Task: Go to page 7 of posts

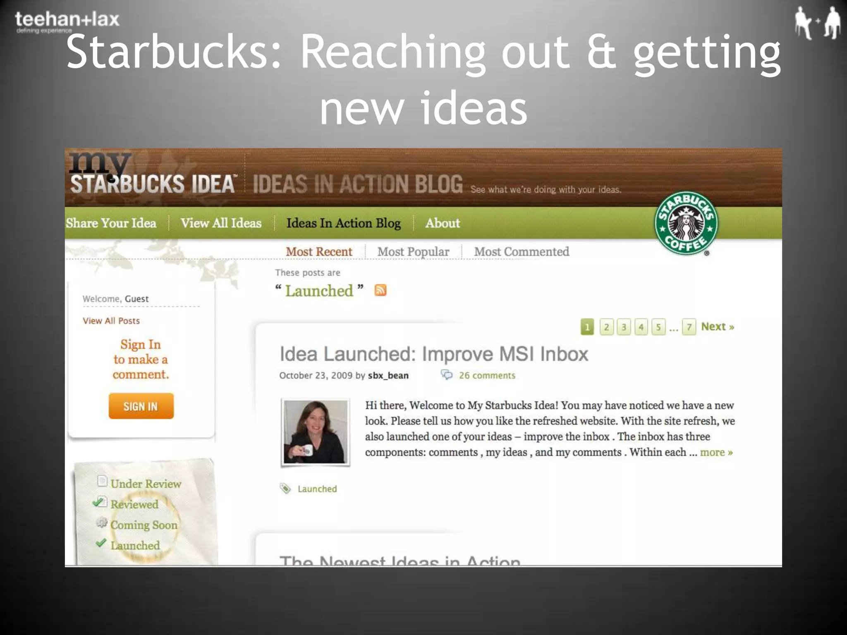Action: (x=689, y=327)
